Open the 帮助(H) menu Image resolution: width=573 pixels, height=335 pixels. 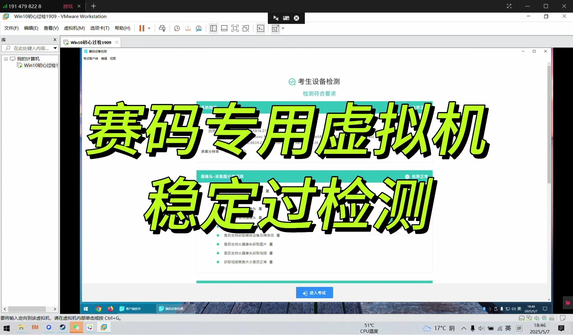(123, 28)
